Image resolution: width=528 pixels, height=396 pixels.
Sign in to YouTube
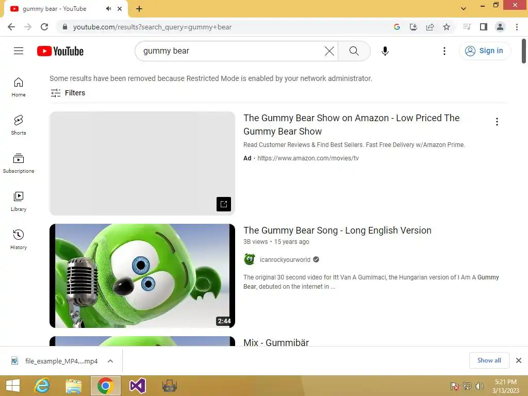point(484,51)
